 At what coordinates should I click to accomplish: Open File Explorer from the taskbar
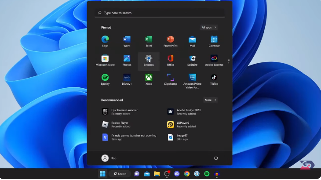(x=157, y=174)
